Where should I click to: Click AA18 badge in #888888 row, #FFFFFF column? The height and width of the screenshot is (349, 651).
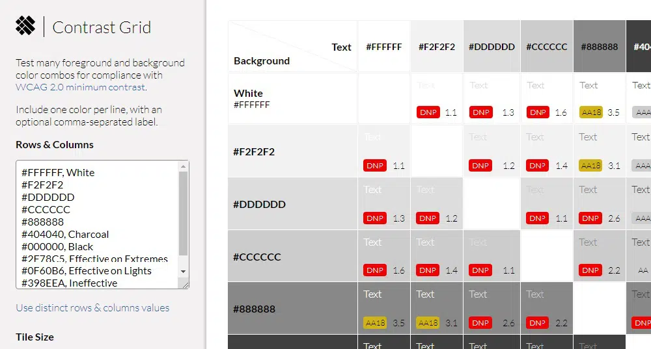click(375, 323)
